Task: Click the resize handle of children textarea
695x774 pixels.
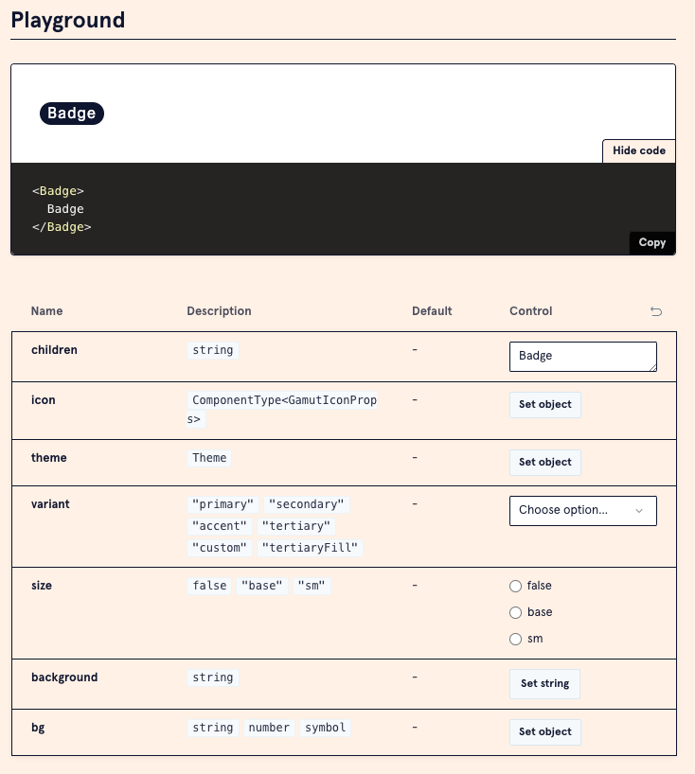Action: (651, 367)
